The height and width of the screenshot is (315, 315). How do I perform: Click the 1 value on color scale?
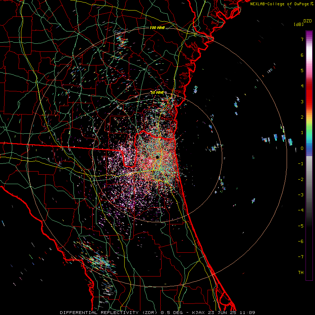pyautogui.click(x=302, y=133)
